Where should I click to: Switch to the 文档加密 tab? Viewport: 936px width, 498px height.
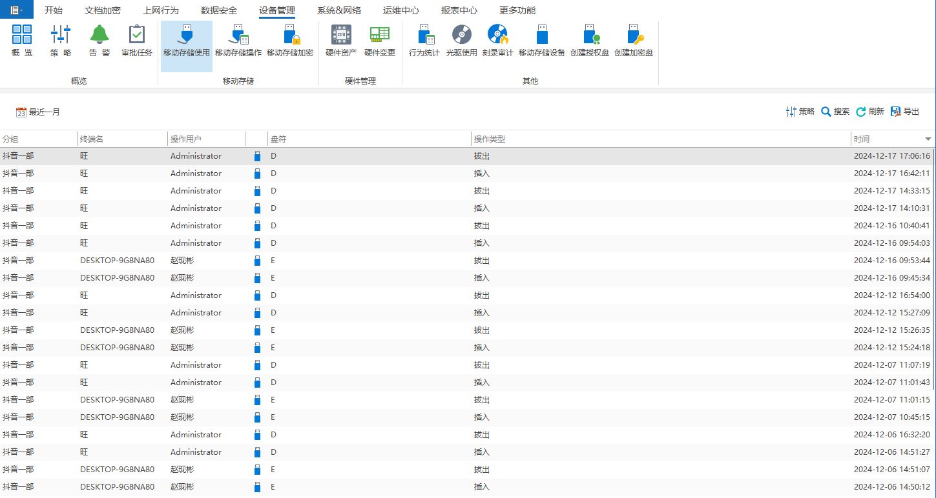coord(103,10)
